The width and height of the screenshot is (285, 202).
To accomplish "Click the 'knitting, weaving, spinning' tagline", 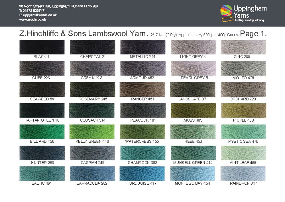I will [249, 20].
